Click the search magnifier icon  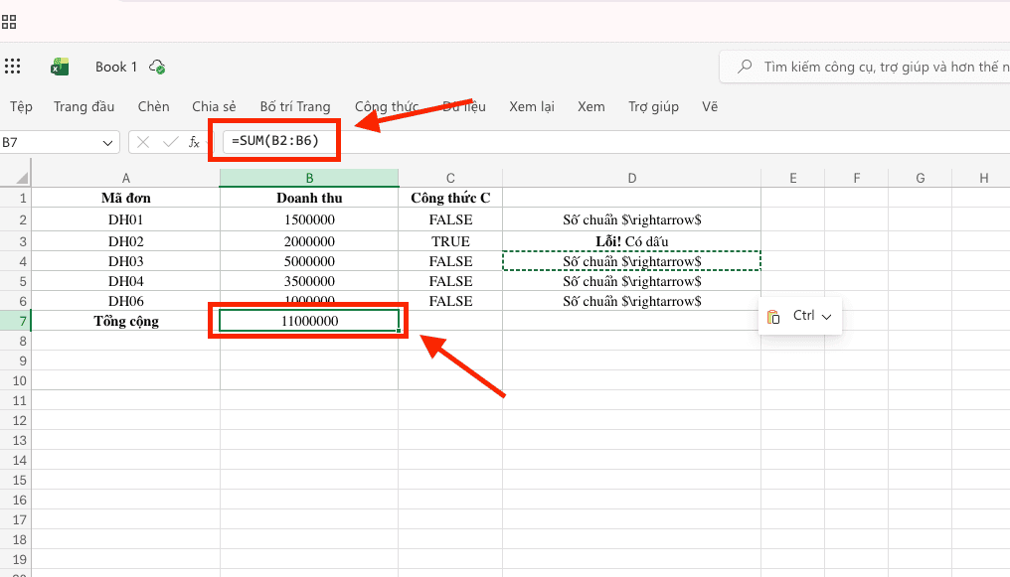point(745,67)
